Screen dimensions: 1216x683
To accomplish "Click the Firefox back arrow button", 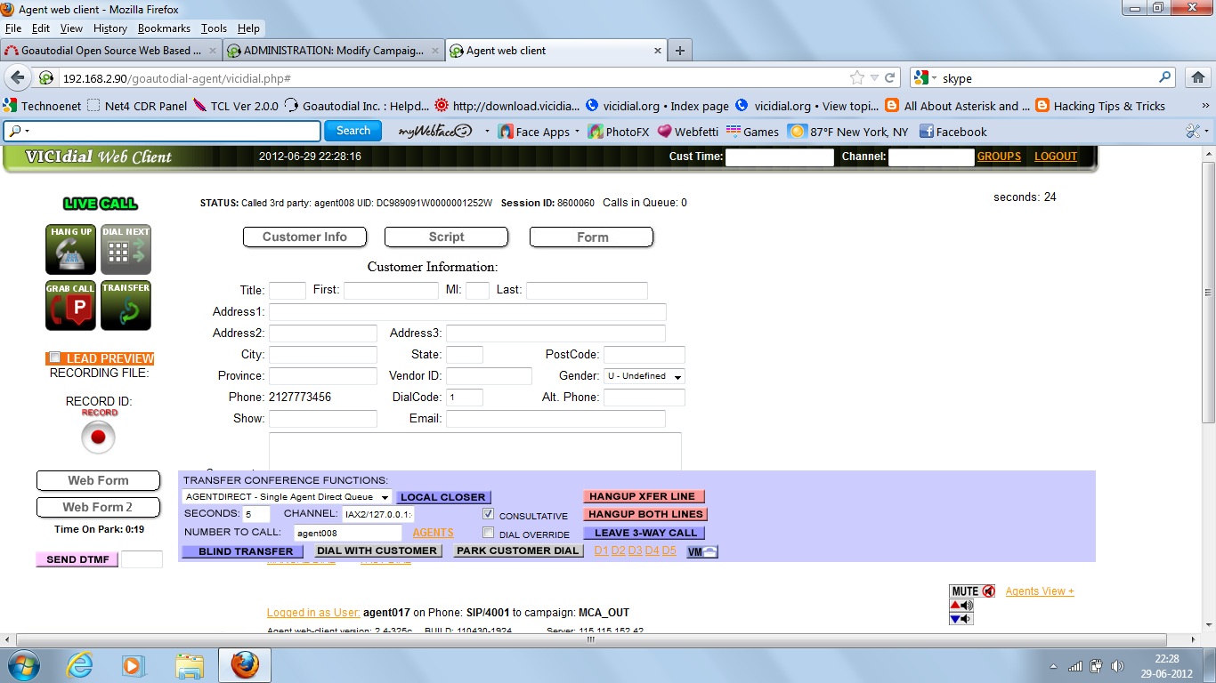I will (x=17, y=77).
